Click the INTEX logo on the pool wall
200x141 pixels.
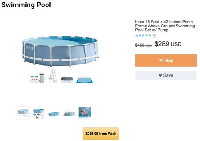point(30,48)
